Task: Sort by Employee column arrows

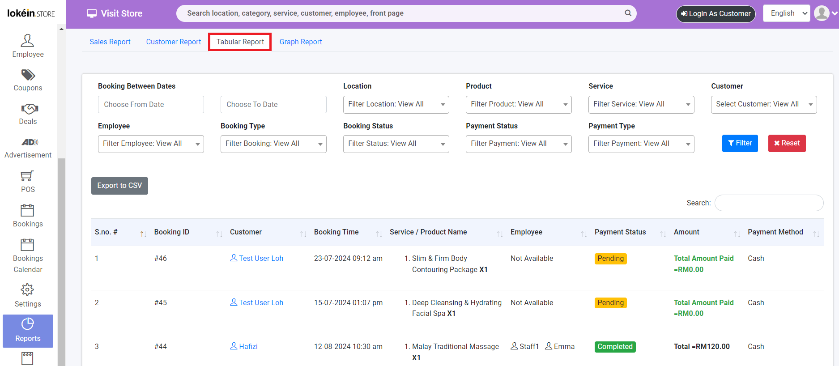Action: coord(584,234)
